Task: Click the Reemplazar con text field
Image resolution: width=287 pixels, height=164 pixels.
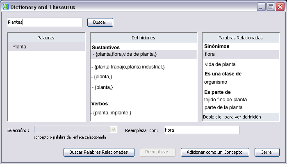Action: pyautogui.click(x=202, y=130)
